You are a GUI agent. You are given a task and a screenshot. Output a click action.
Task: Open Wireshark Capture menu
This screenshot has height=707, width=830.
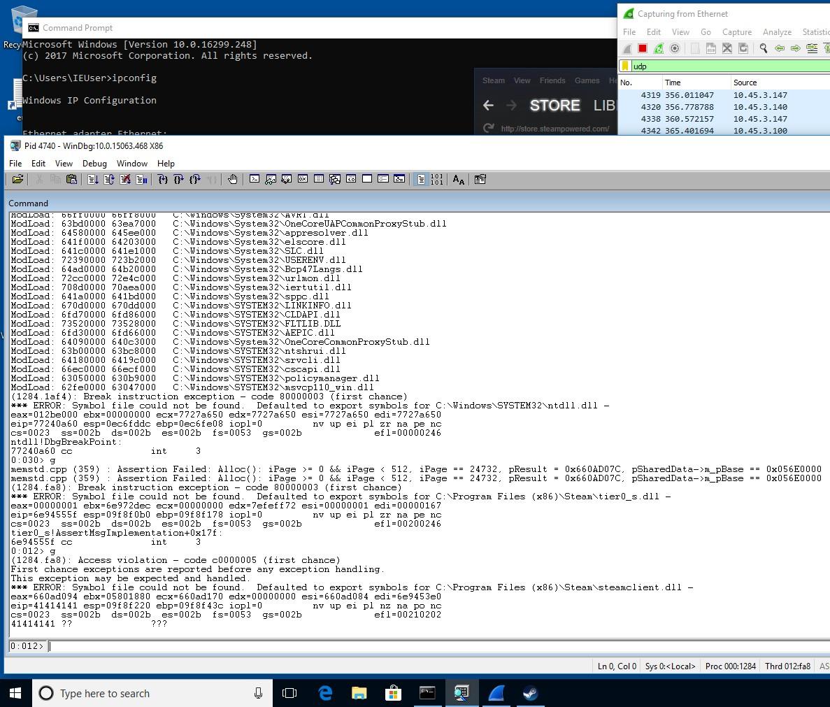point(737,31)
